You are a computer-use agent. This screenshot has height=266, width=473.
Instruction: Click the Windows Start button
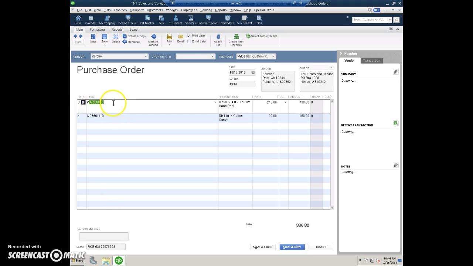coord(78,261)
